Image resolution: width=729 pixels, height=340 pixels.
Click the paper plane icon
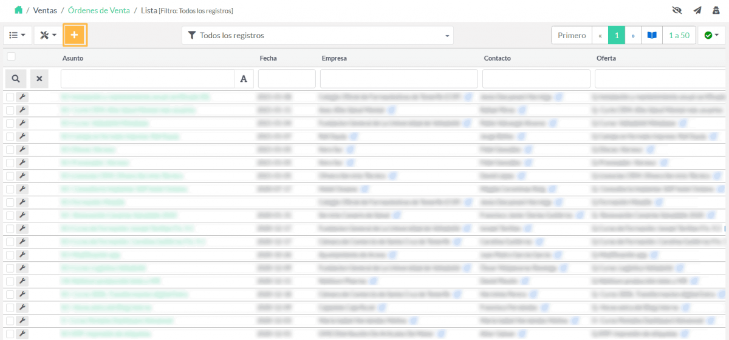pos(697,10)
